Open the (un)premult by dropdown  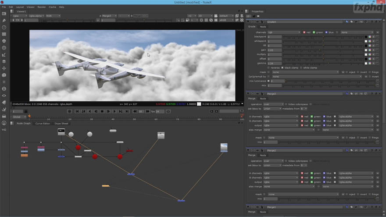[317, 77]
